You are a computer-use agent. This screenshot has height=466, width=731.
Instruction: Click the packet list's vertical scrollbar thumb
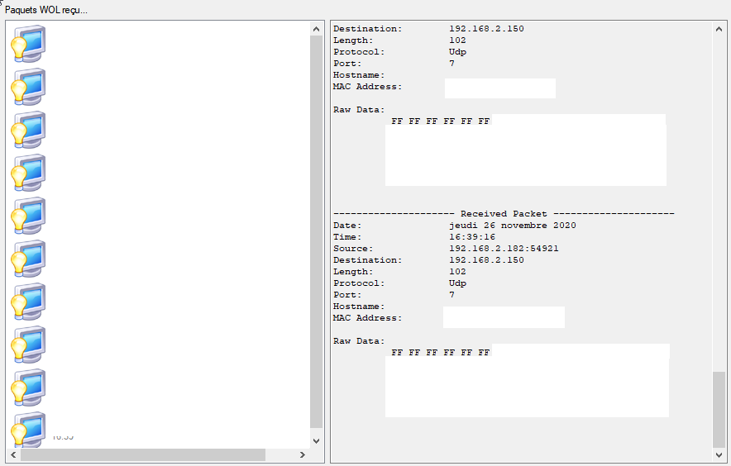(x=316, y=231)
